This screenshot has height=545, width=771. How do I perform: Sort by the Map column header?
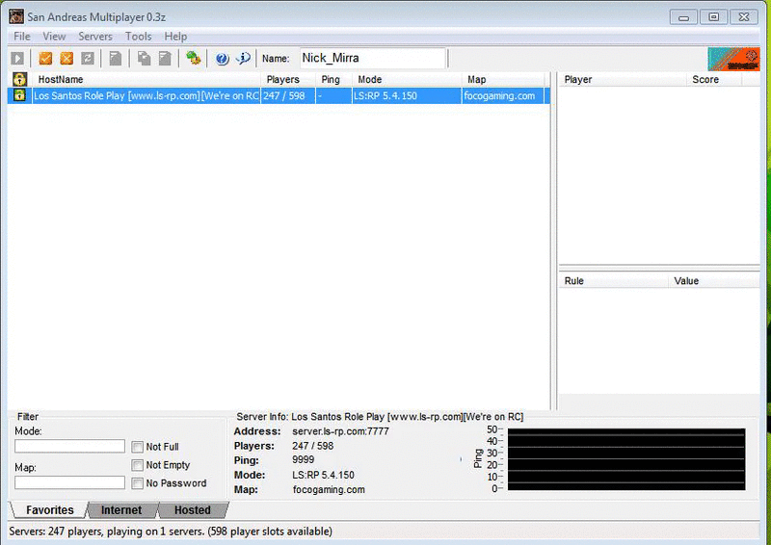click(503, 79)
